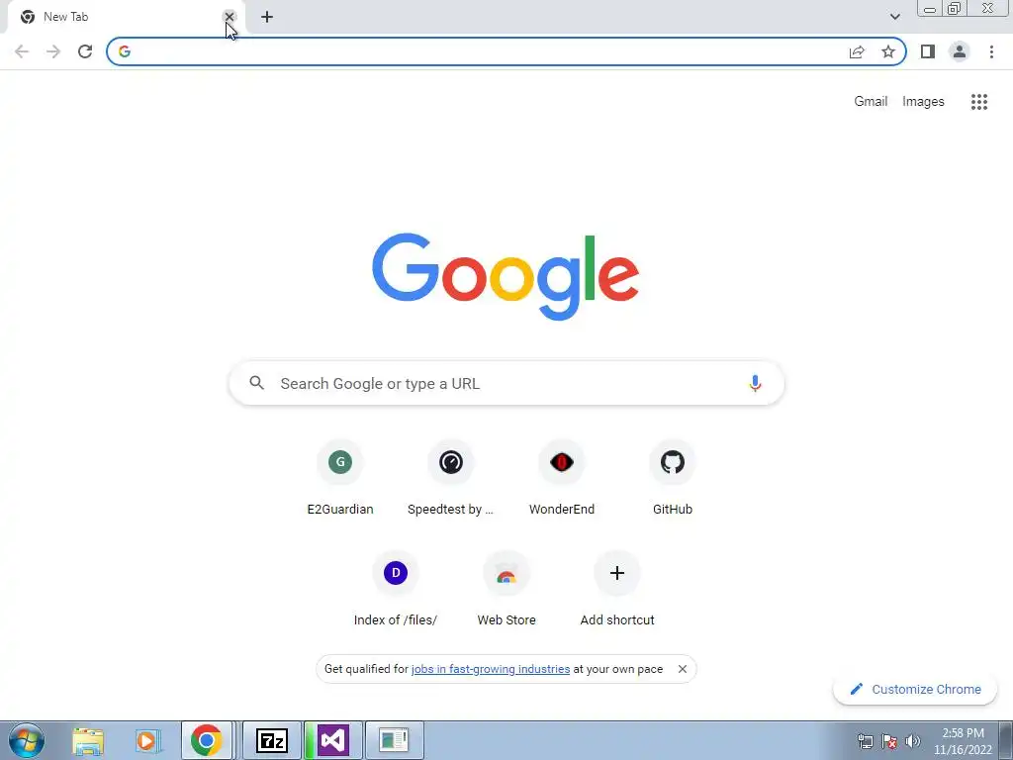Toggle the side panel
This screenshot has height=760, width=1013.
pos(928,51)
